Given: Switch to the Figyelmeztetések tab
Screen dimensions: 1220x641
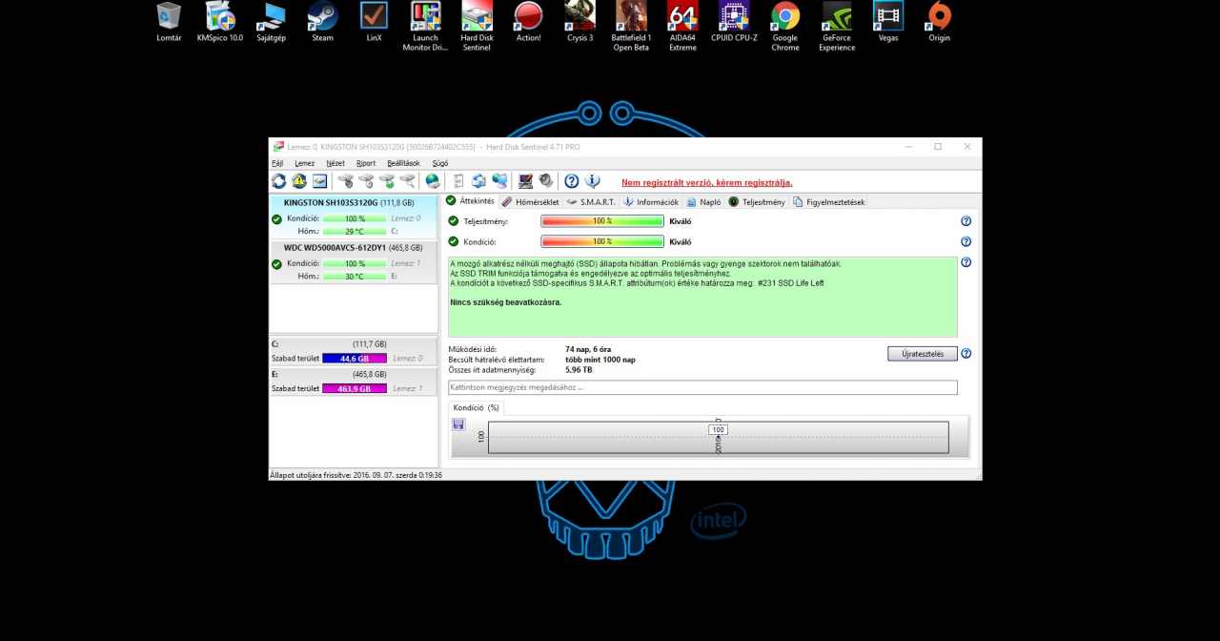Looking at the screenshot, I should (x=829, y=202).
